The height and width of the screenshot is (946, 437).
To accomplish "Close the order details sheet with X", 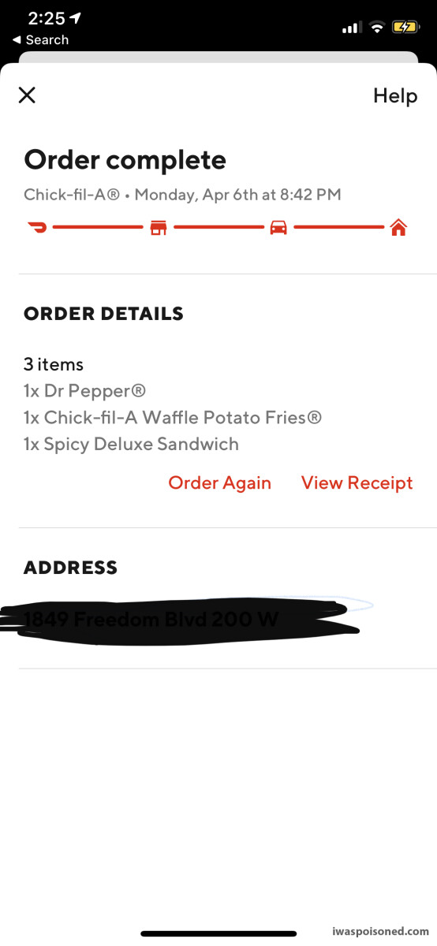I will [27, 95].
